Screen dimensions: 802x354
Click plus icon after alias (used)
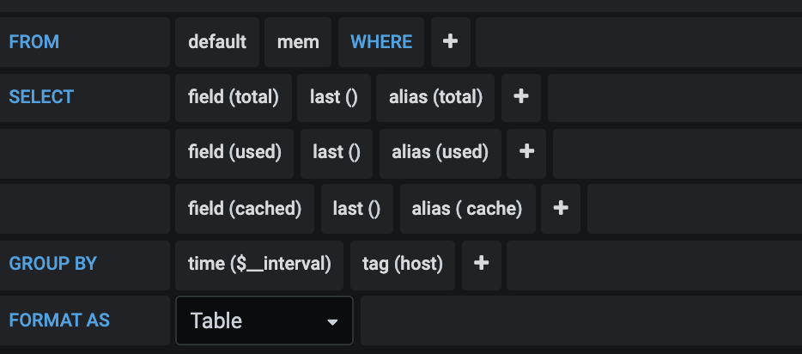point(526,152)
